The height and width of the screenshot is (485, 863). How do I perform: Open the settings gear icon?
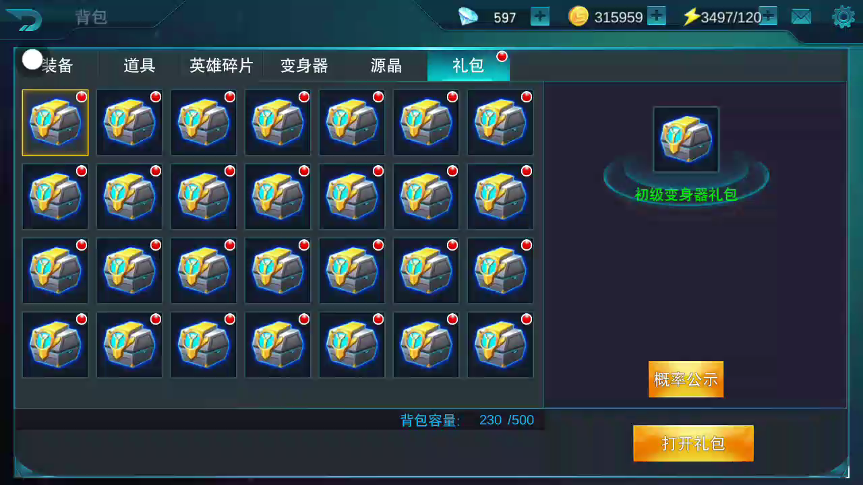(843, 17)
